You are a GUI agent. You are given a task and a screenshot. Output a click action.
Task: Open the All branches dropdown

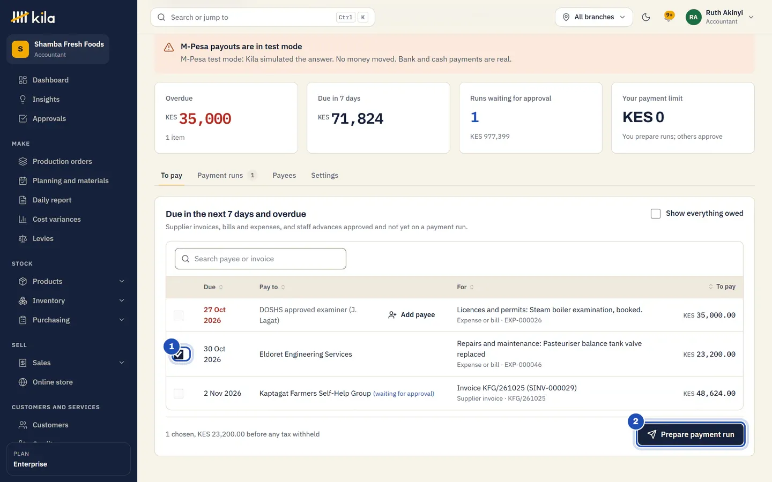coord(594,17)
